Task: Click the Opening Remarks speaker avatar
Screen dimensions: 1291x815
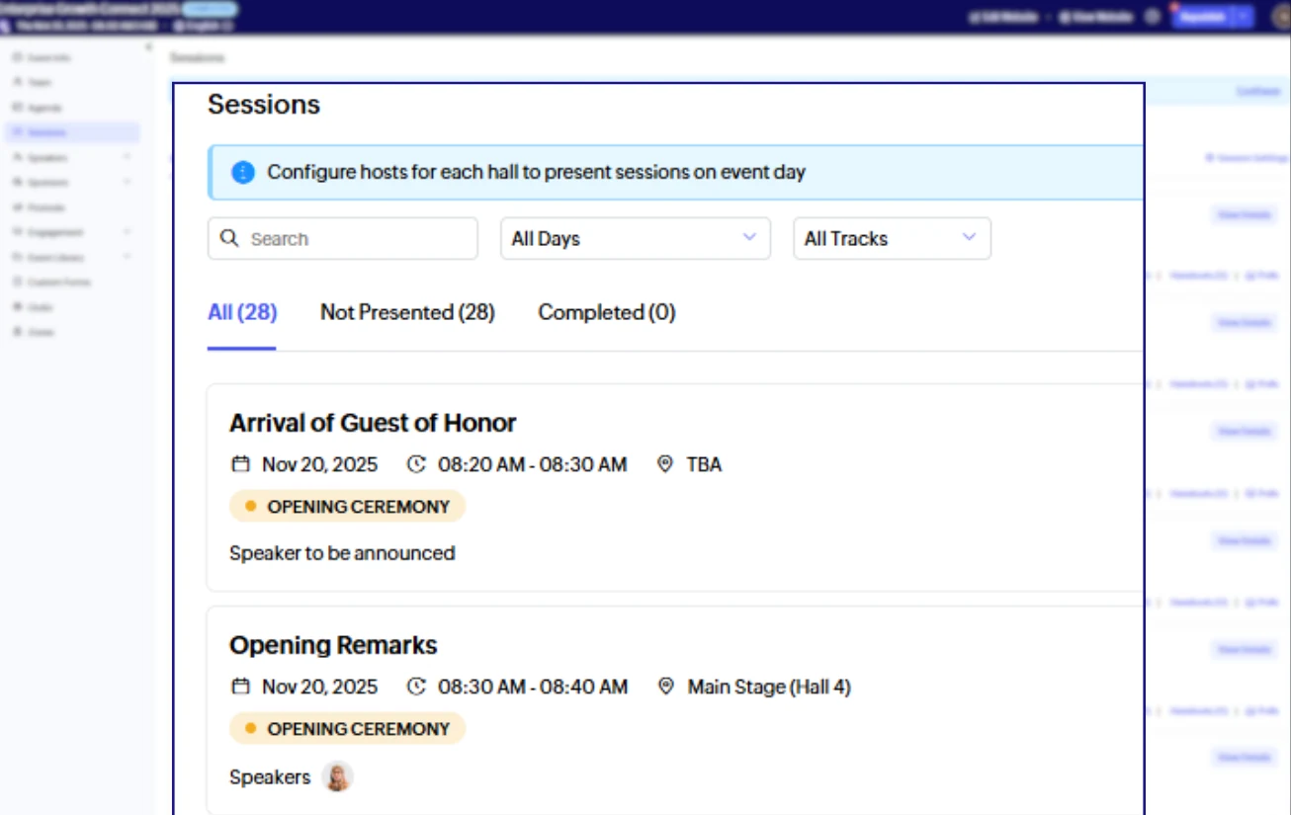Action: point(338,777)
